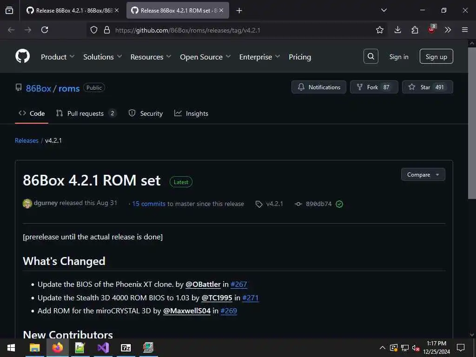
Task: Expand the Enterprise navigation dropdown
Action: click(259, 57)
